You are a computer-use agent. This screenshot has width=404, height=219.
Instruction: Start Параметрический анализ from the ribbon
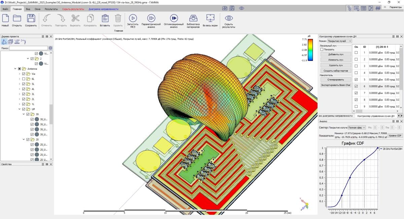tap(151, 18)
